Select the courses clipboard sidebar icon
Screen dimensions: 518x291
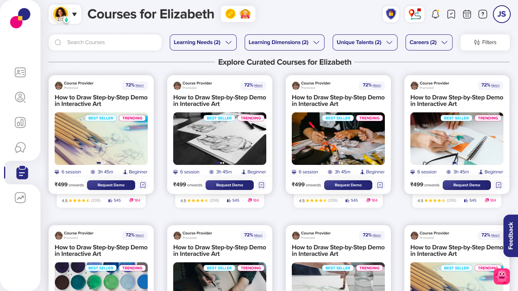coord(22,173)
